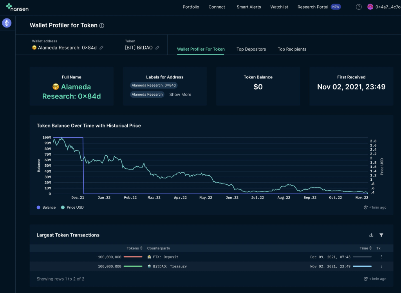
Task: Open the Ethereum chain selector icon
Action: pyautogui.click(x=7, y=23)
